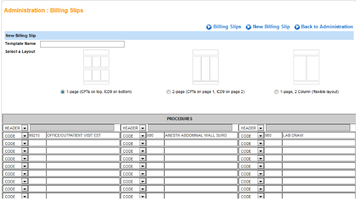Click the ANESTH ABDOMINAL WALL SURG field
The image size is (356, 200).
[x=200, y=136]
